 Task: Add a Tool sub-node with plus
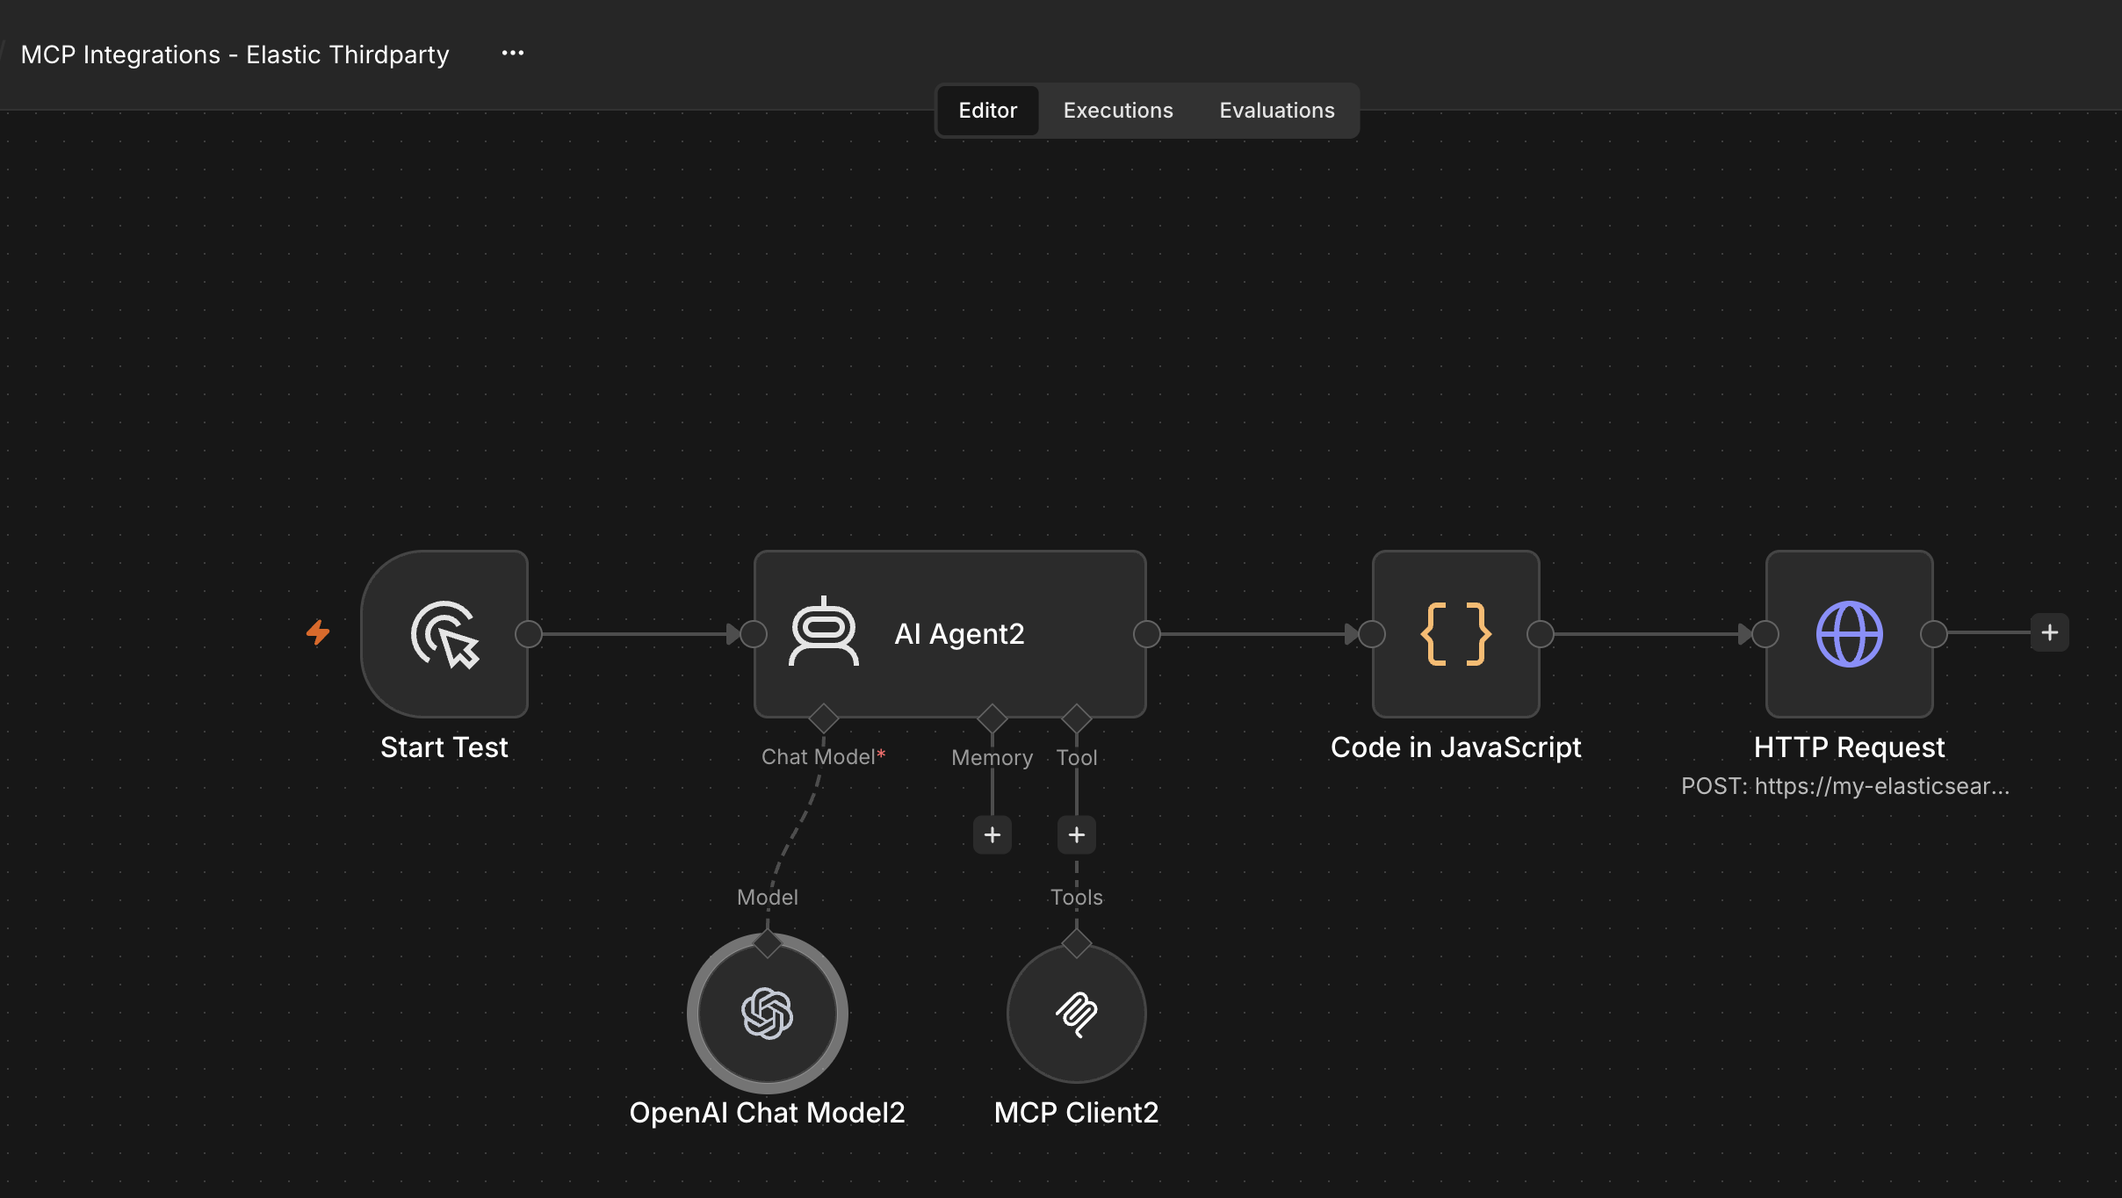1077,834
